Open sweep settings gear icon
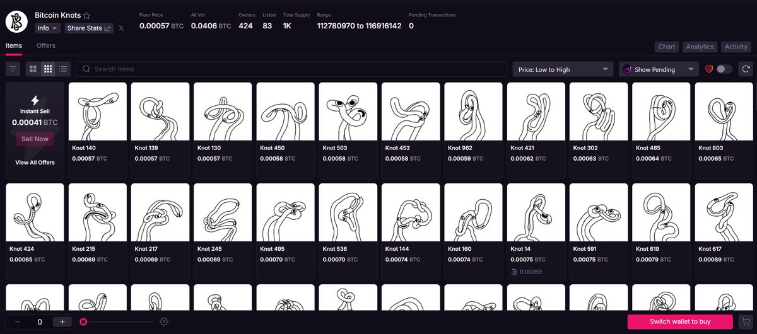This screenshot has width=757, height=334. (x=164, y=321)
